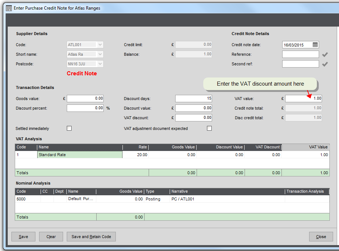Click the Clear button

coord(51,237)
